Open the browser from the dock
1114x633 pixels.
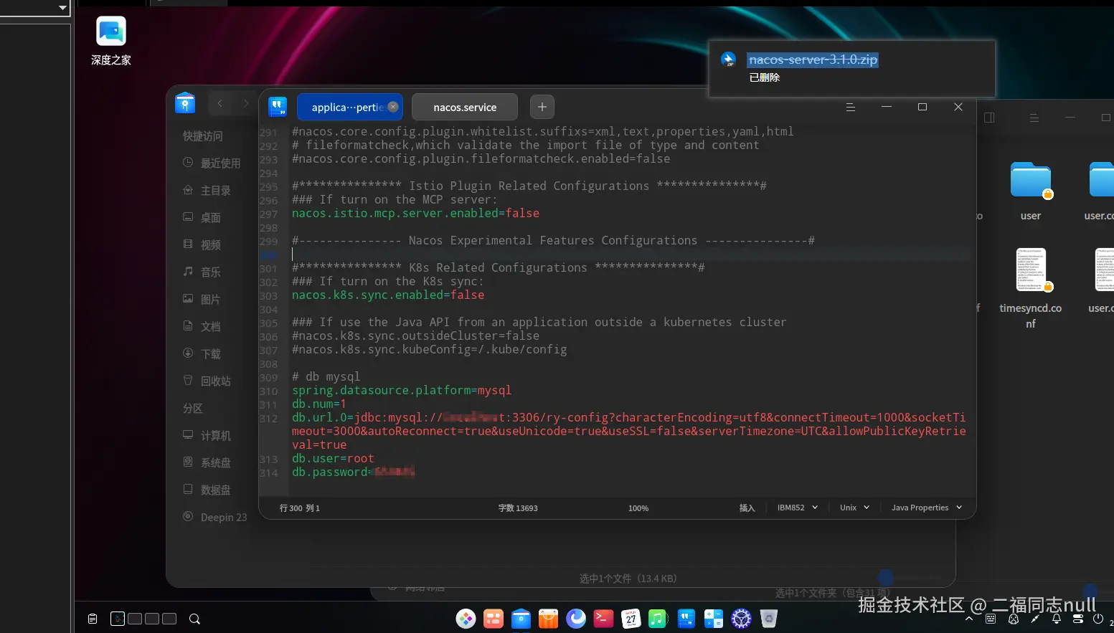pyautogui.click(x=576, y=619)
